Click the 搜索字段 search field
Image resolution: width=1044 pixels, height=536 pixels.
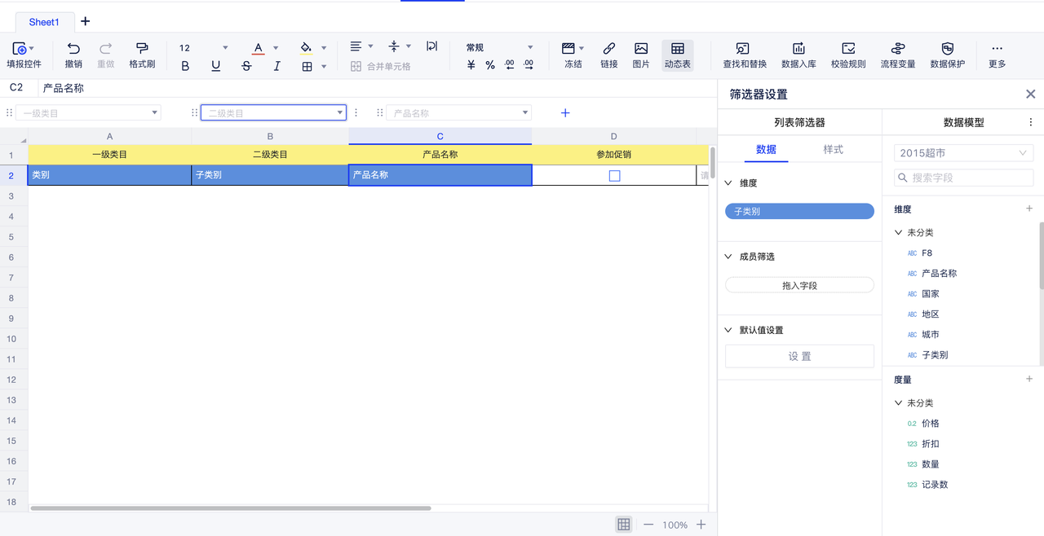(963, 178)
